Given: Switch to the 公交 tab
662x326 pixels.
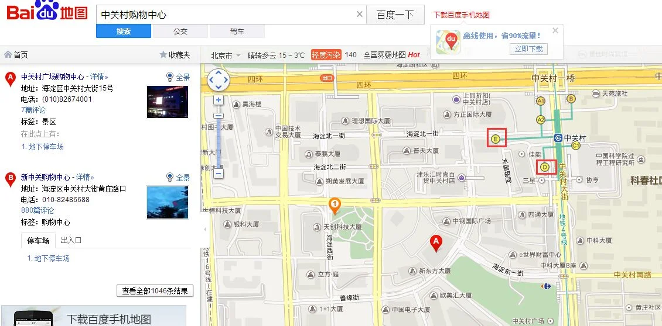Looking at the screenshot, I should click(180, 31).
